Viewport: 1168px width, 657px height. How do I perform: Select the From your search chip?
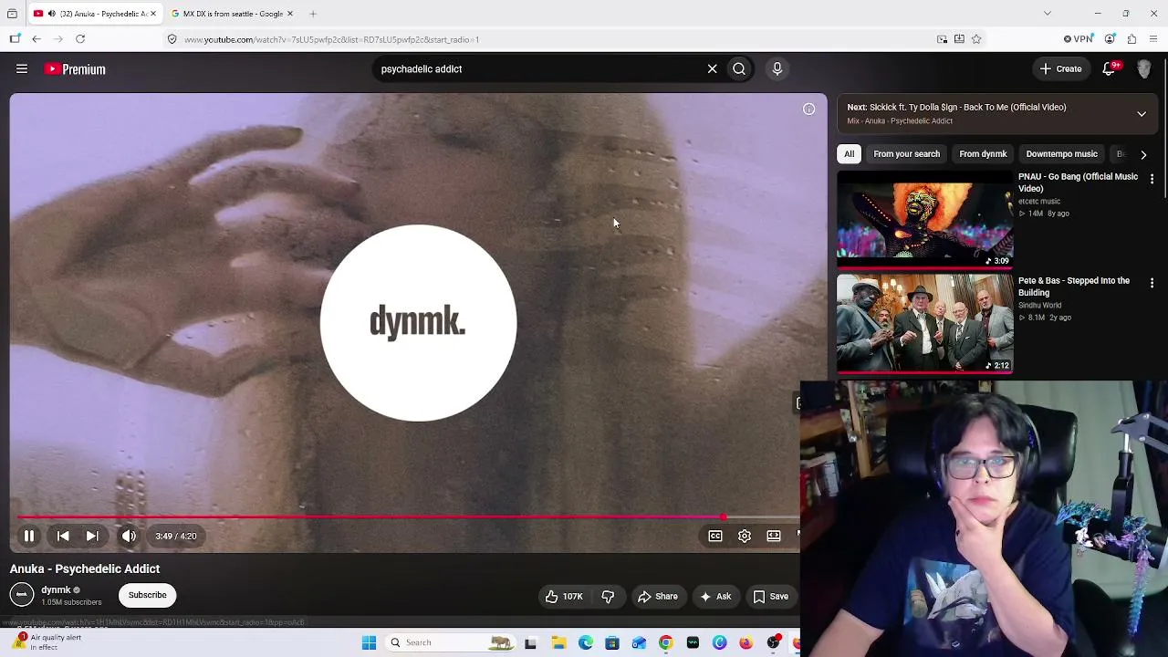point(906,154)
